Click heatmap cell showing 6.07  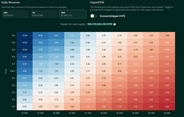(x=25, y=107)
